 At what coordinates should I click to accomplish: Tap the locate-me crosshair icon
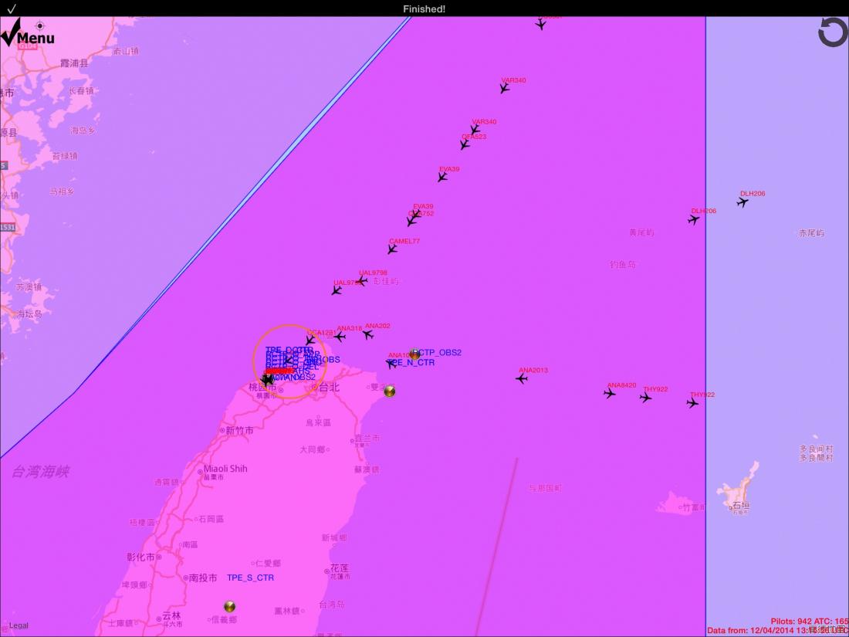(39, 25)
